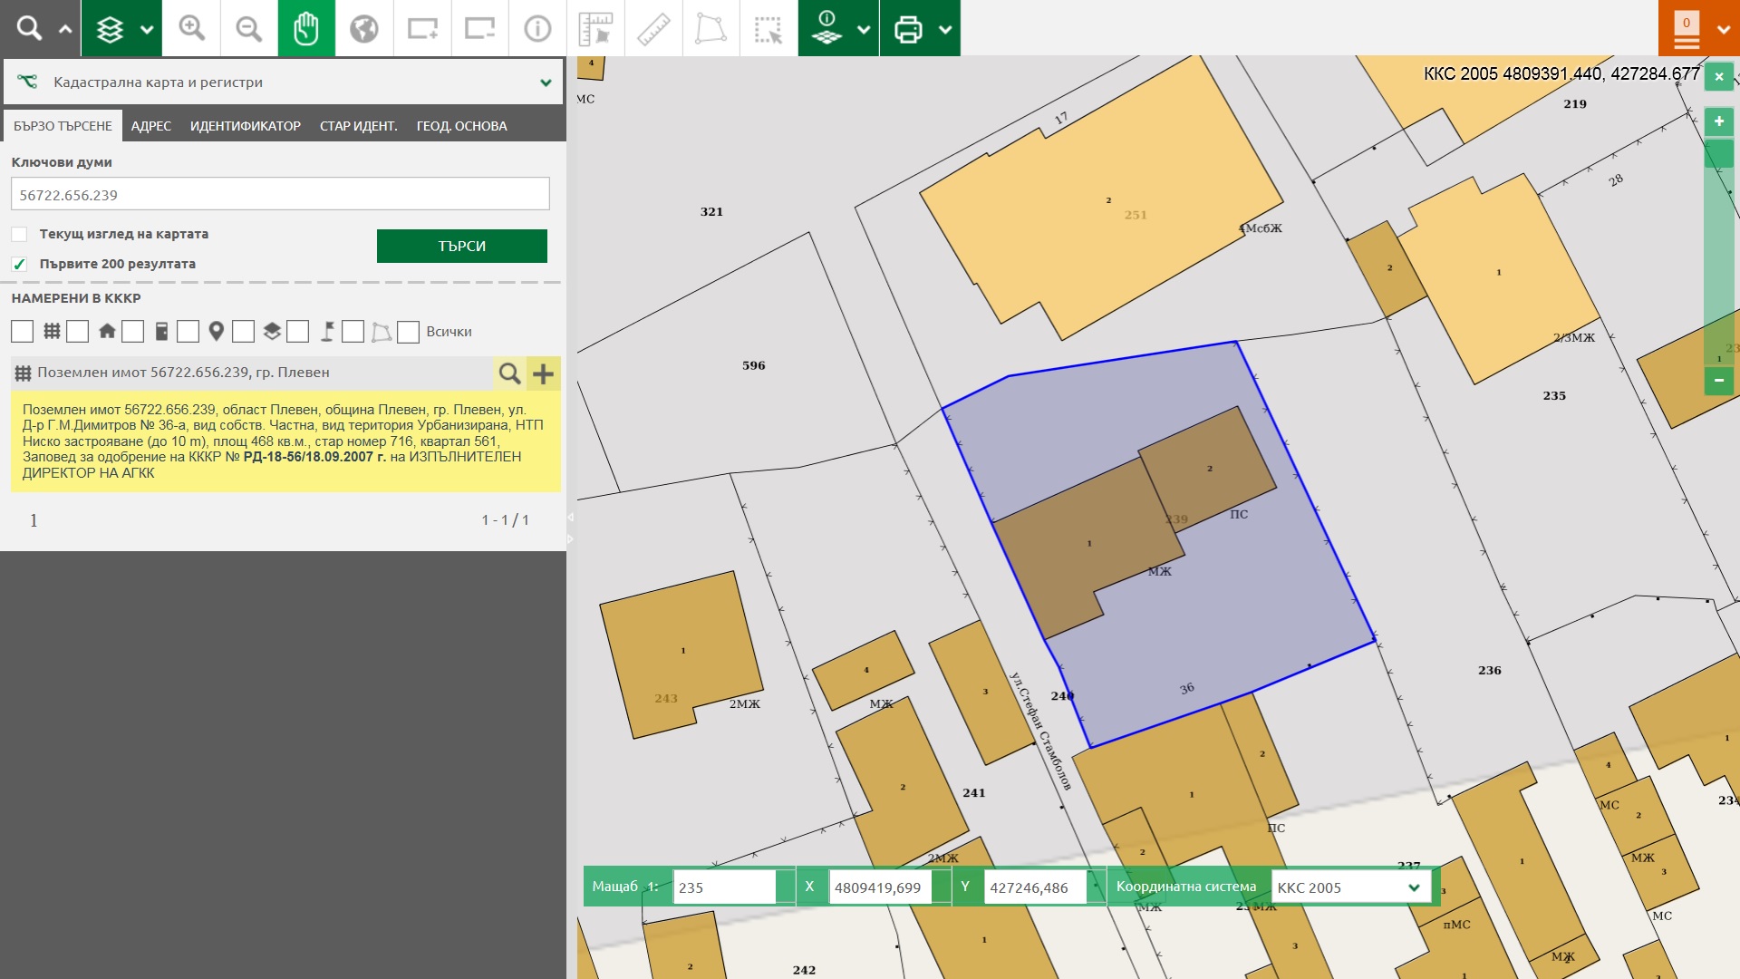Activate the information identify tool
The height and width of the screenshot is (979, 1740).
537,28
